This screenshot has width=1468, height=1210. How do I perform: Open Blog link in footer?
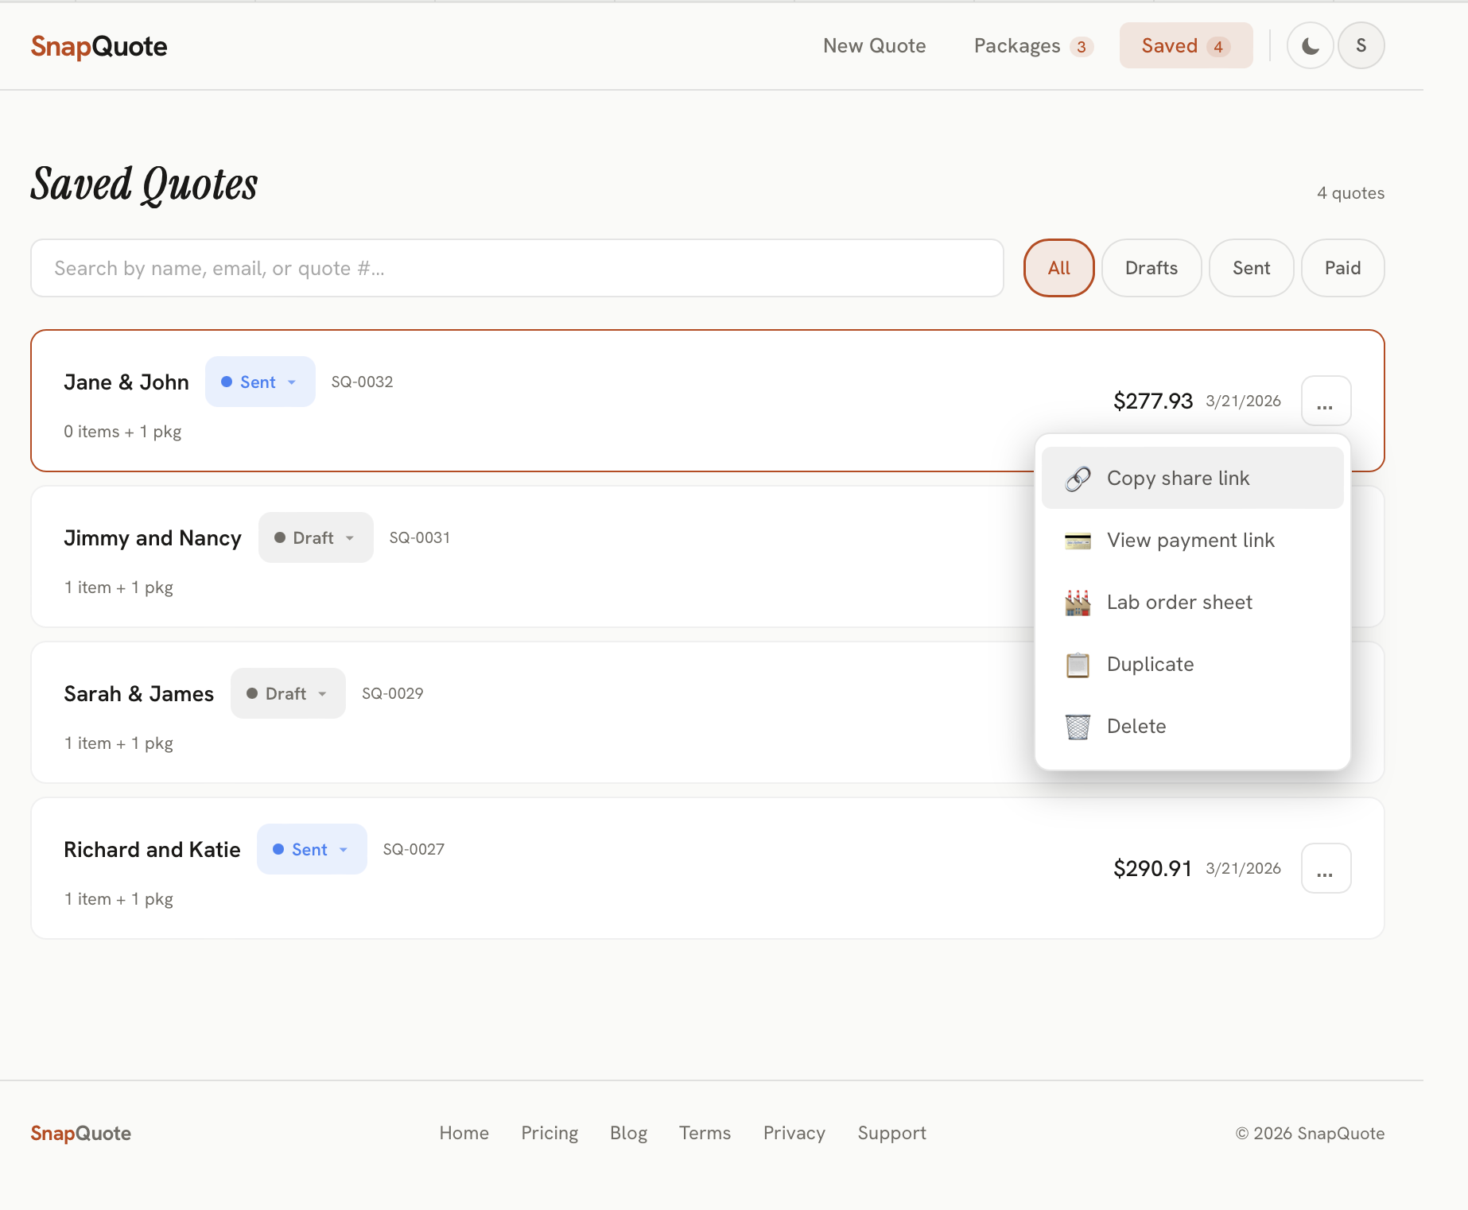[628, 1133]
